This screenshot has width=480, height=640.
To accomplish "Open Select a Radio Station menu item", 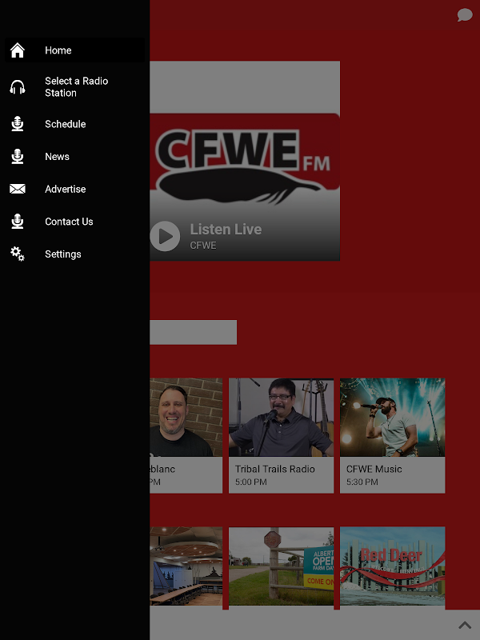I will tap(74, 87).
